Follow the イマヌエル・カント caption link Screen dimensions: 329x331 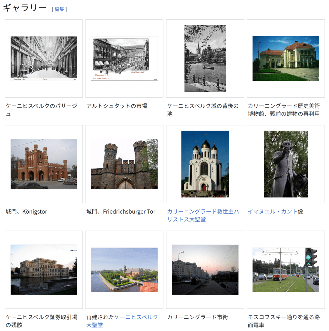click(x=272, y=212)
